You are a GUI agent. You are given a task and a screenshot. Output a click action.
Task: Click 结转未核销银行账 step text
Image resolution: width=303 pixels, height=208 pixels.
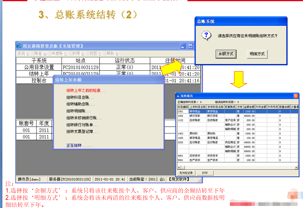[x=84, y=118]
